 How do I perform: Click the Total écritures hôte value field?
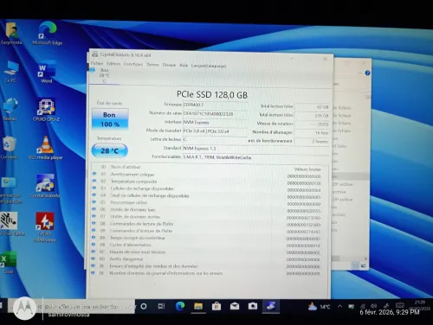coord(312,115)
